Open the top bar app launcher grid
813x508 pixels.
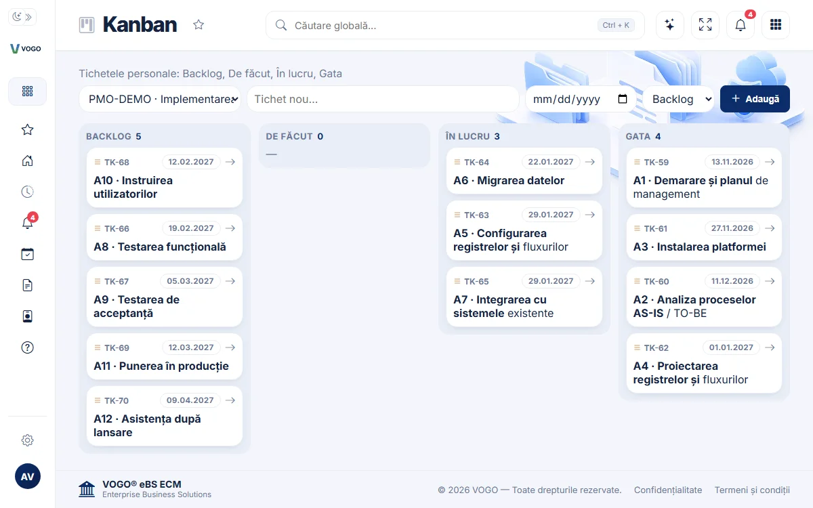point(776,25)
